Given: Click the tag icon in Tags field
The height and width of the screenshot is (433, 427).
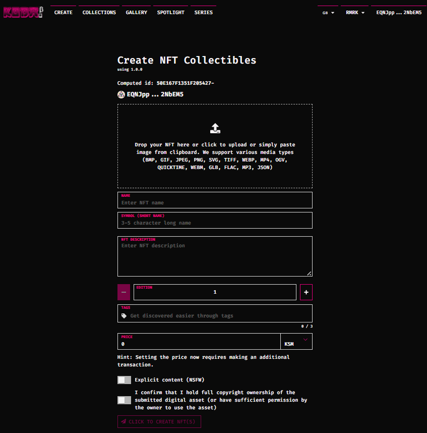Looking at the screenshot, I should 124,316.
